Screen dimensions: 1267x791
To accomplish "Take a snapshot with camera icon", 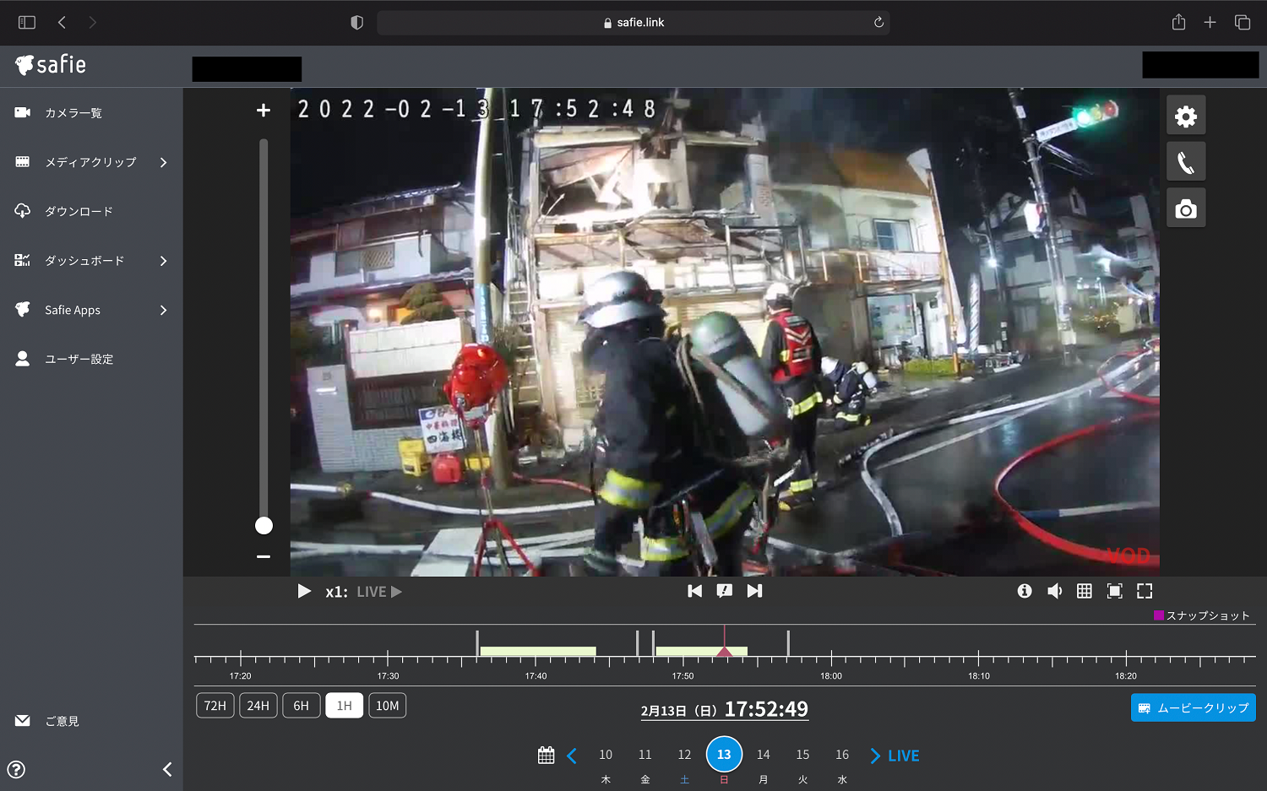I will click(1185, 209).
